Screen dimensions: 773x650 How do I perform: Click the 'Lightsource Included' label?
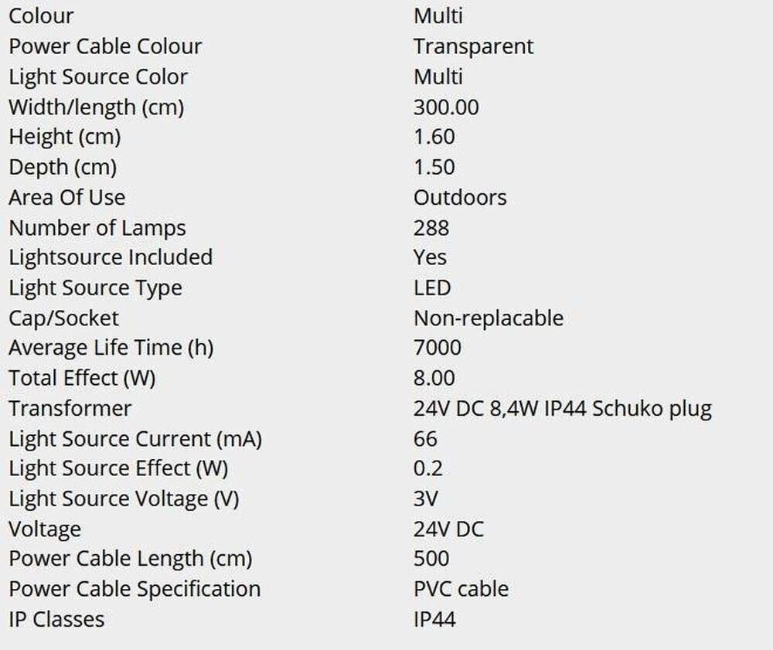pos(111,257)
